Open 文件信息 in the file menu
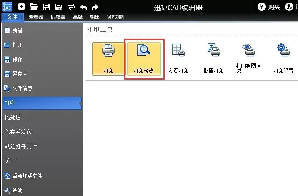 click(x=42, y=88)
